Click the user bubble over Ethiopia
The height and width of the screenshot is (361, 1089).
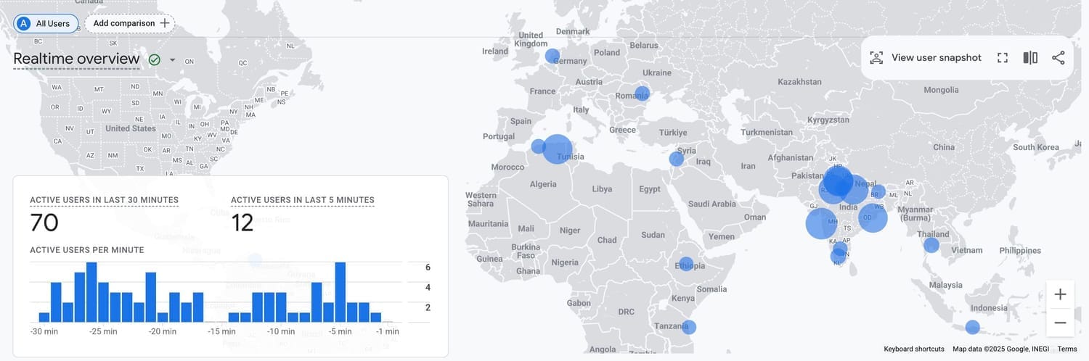pos(686,265)
